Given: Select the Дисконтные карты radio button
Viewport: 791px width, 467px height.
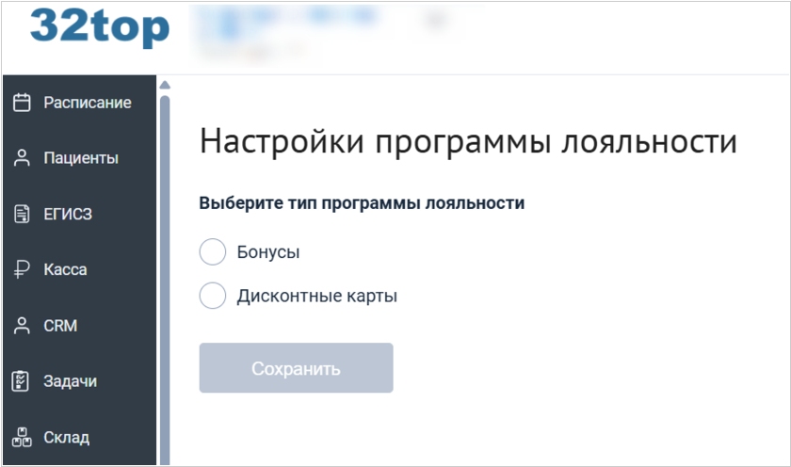Looking at the screenshot, I should tap(213, 296).
